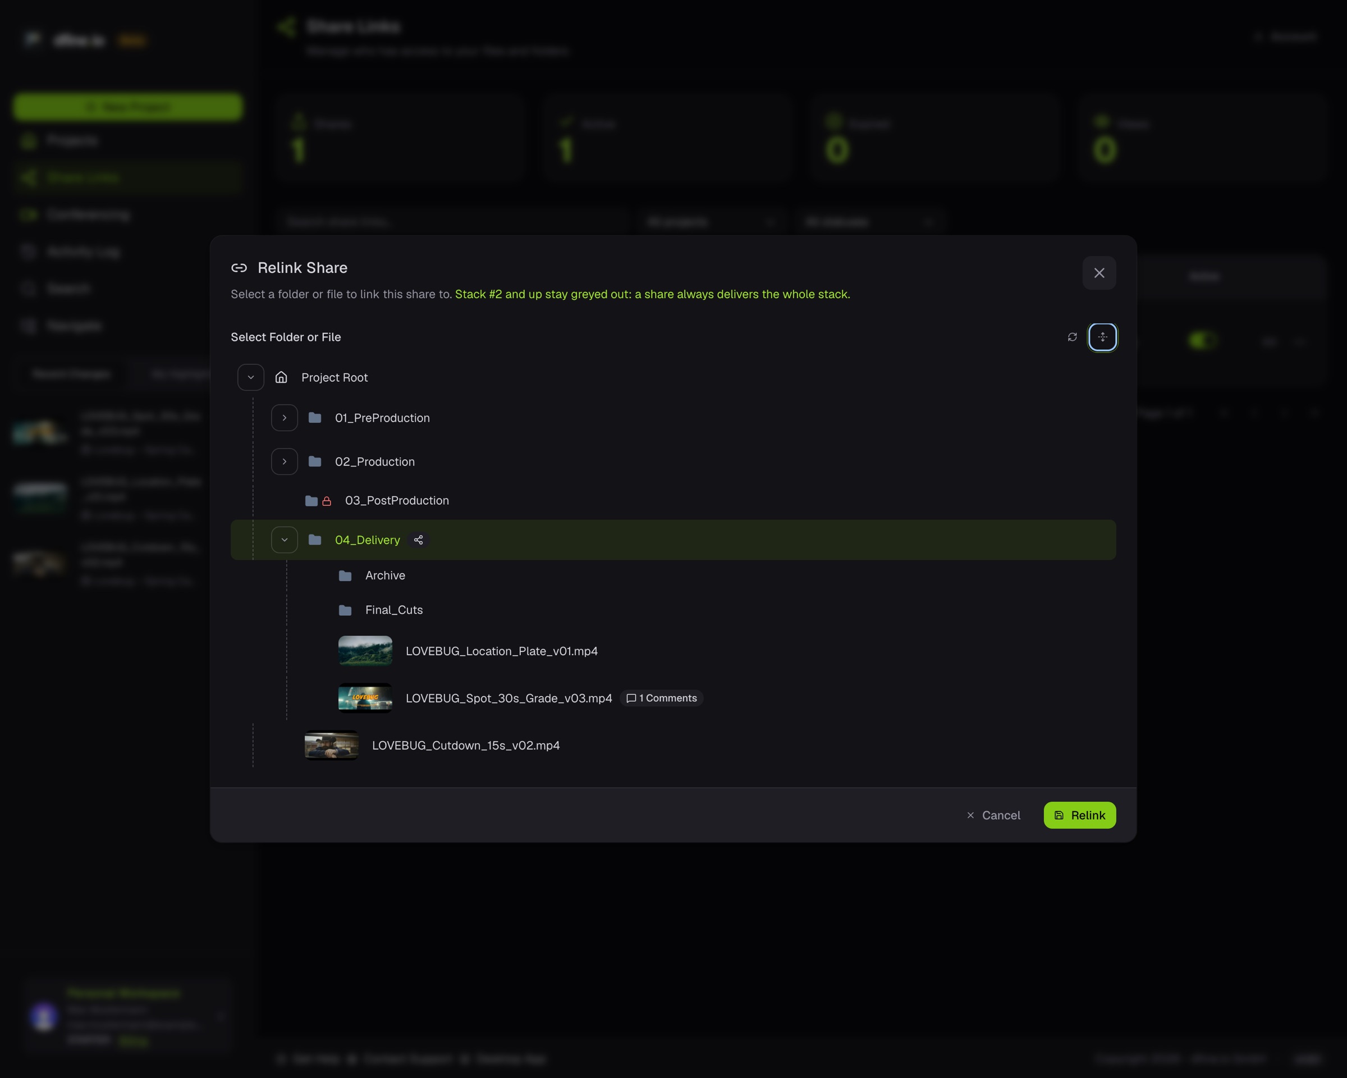Click the 01_PreProduction folder icon
The image size is (1347, 1078).
315,418
